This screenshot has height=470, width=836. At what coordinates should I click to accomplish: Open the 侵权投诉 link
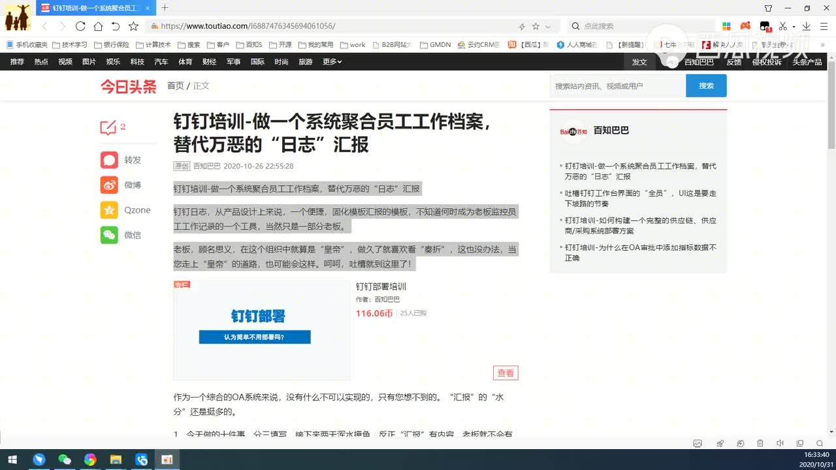[x=767, y=61]
